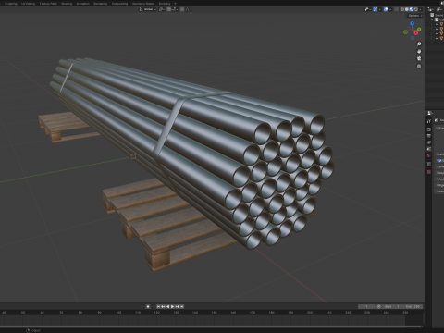Open the Shading workspace tab
444x333 pixels.
[x=67, y=4]
